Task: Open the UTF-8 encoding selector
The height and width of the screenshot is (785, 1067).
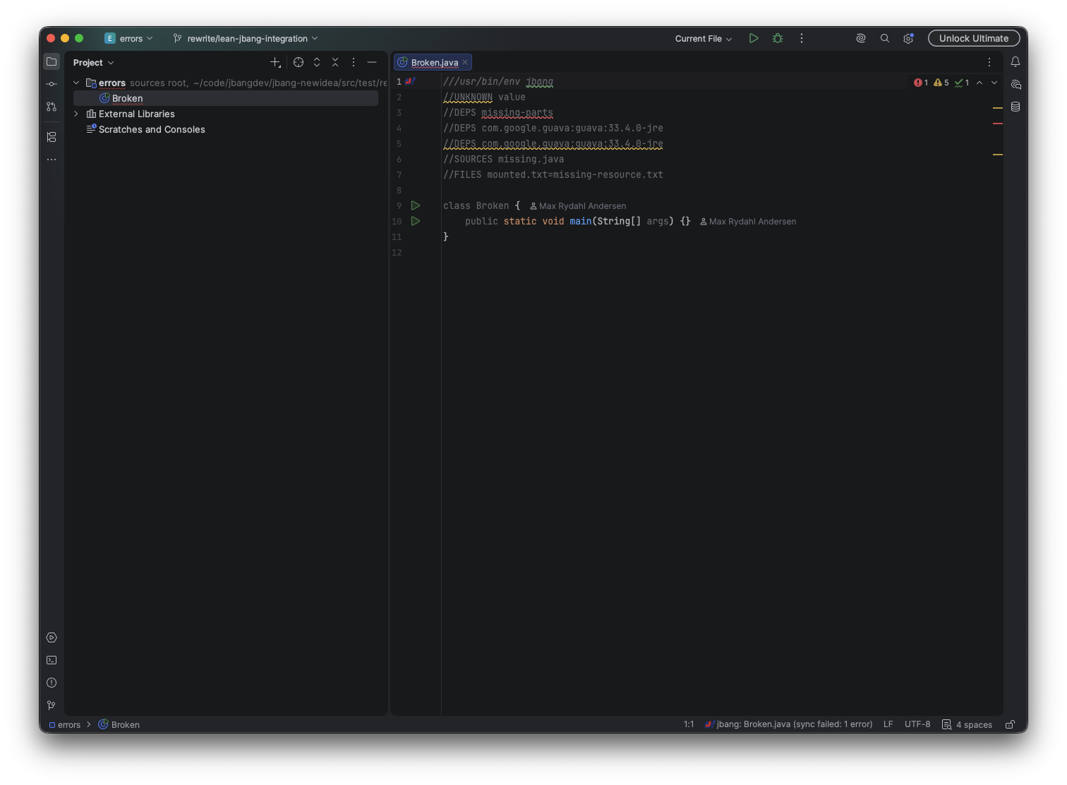Action: pyautogui.click(x=917, y=724)
